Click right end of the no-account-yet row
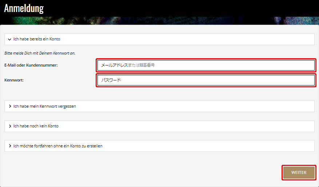This screenshot has height=187, width=319. [306, 126]
